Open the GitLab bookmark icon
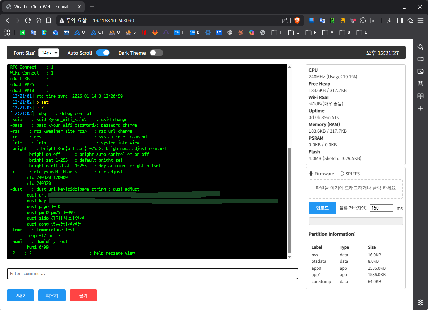This screenshot has height=310, width=428. 155,32
